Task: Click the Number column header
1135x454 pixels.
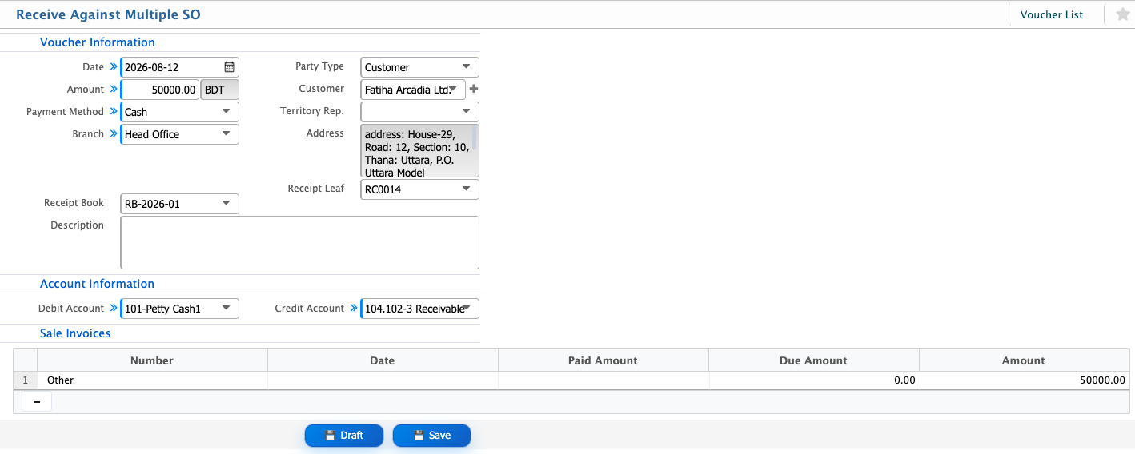Action: coord(152,360)
